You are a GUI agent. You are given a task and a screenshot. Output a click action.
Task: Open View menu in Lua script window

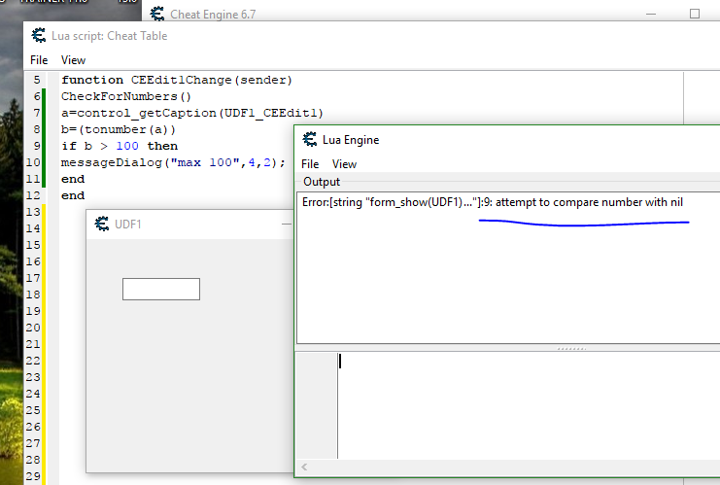73,60
